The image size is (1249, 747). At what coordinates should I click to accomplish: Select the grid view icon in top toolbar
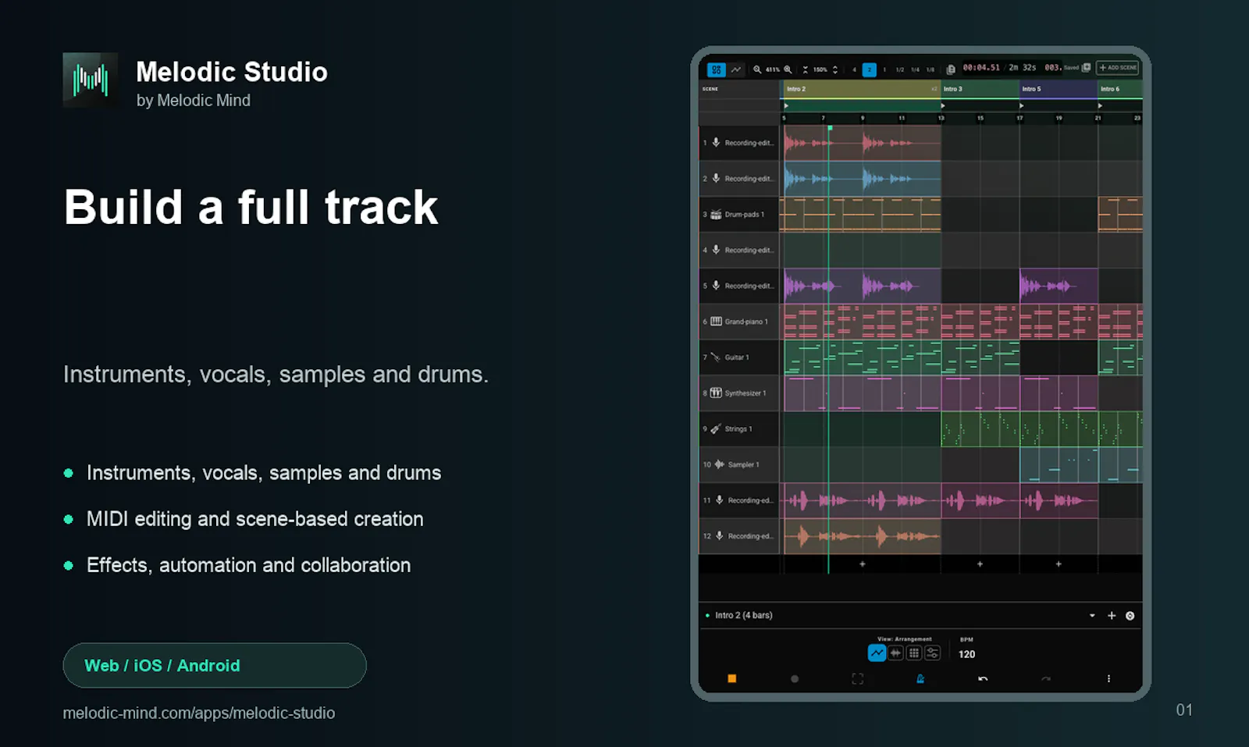pyautogui.click(x=716, y=69)
